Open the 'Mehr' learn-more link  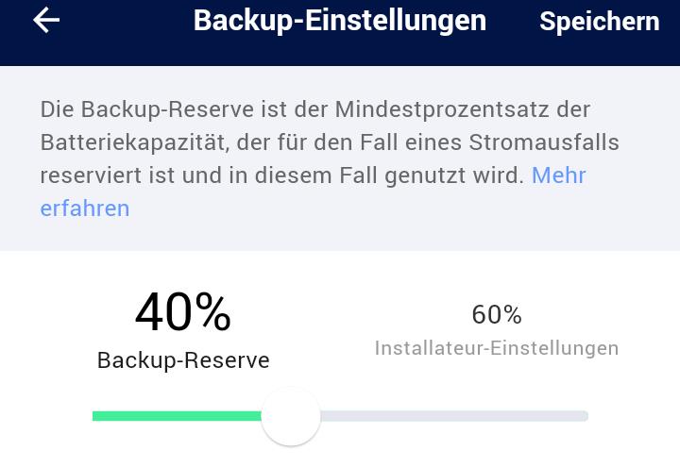pyautogui.click(x=558, y=175)
